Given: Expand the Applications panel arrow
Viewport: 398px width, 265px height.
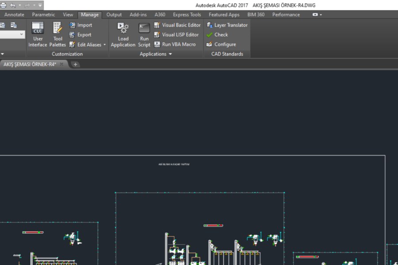Looking at the screenshot, I should (x=170, y=54).
